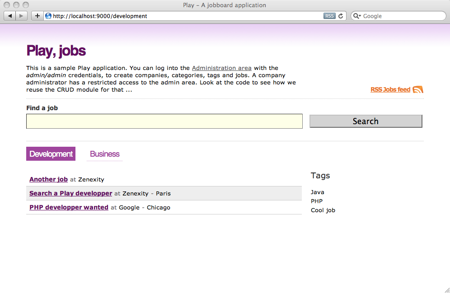Click the RSS badge in address bar
The height and width of the screenshot is (293, 450).
click(x=329, y=16)
